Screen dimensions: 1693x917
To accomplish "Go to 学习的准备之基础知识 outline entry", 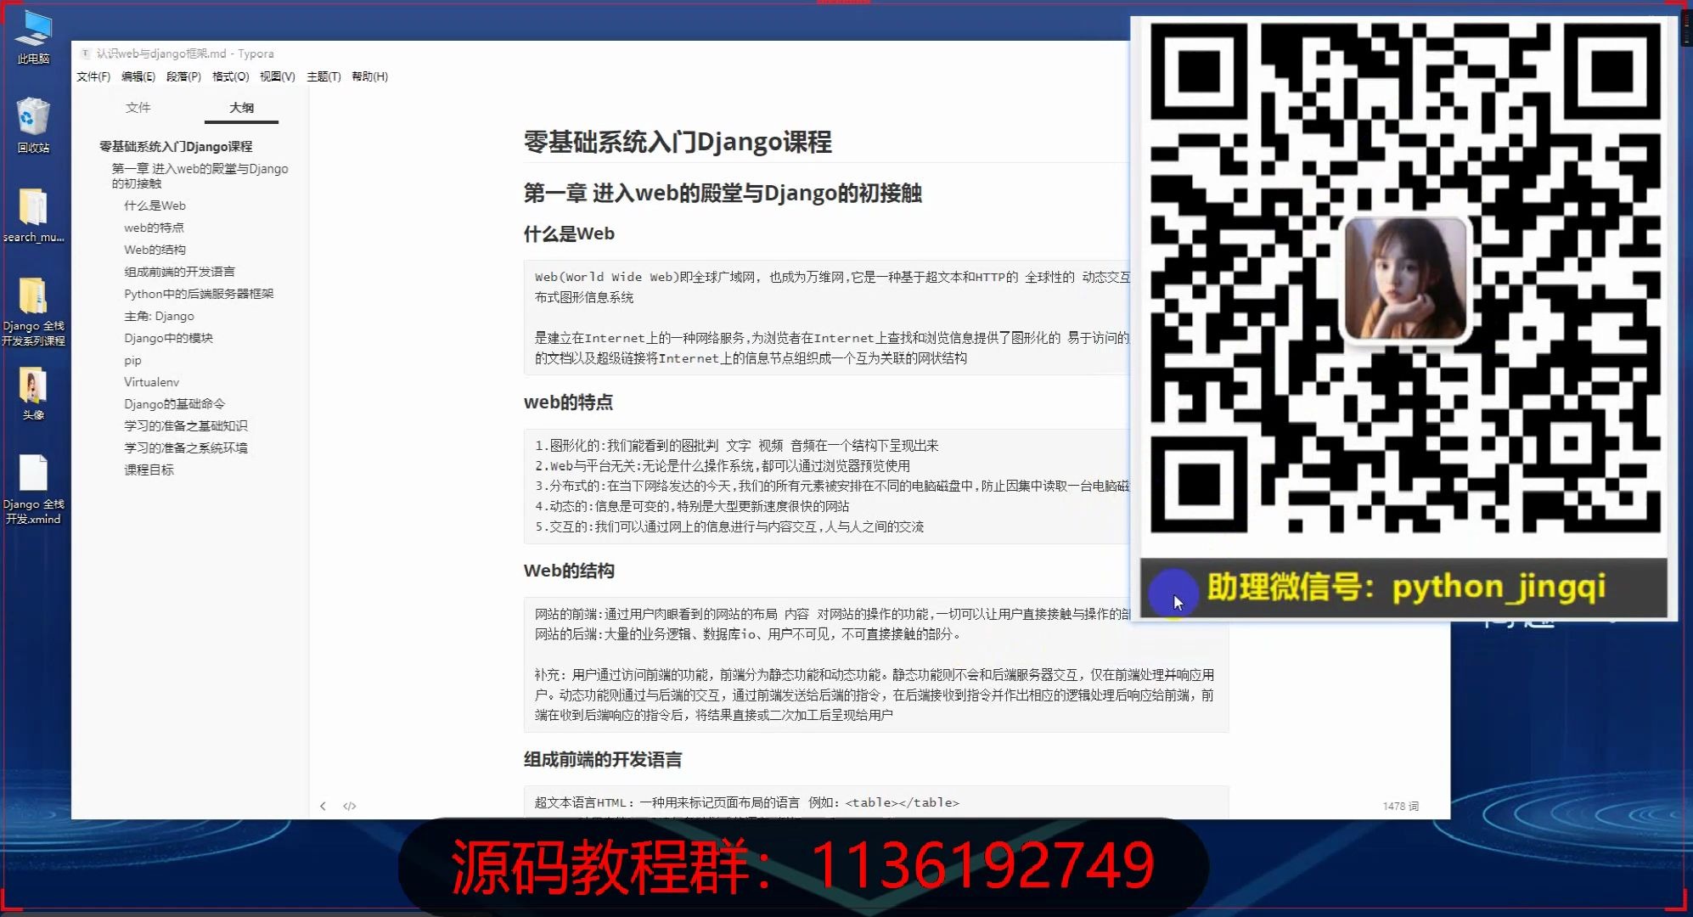I will pyautogui.click(x=186, y=425).
